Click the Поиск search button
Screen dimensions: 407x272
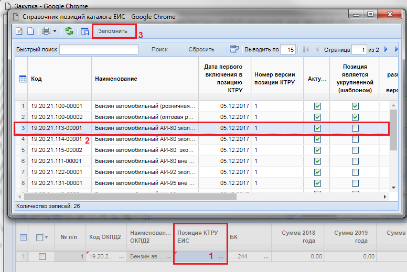click(x=159, y=49)
